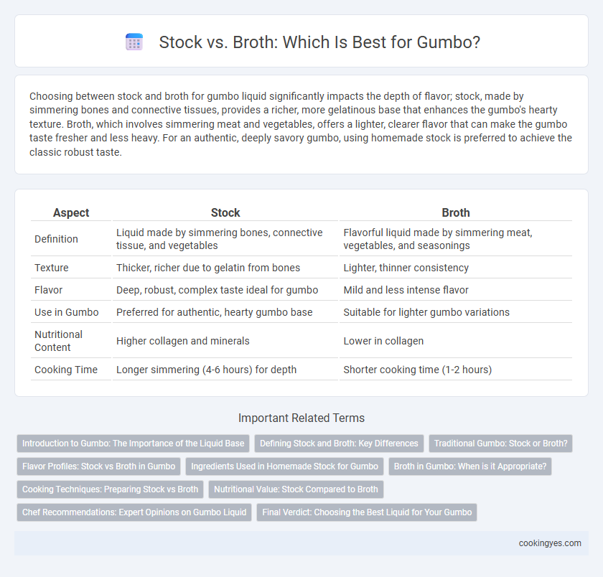Click the 'Important Related Terms' heading

click(301, 418)
